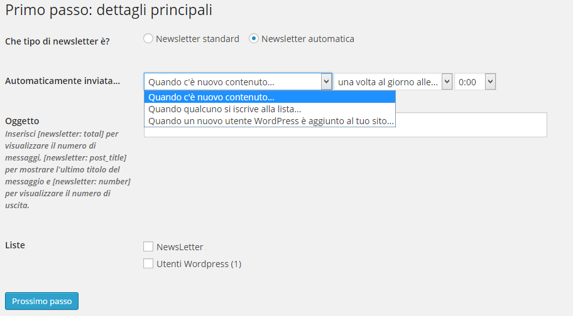The width and height of the screenshot is (573, 316).
Task: Click the 'Oggetto' field label
Action: 22,121
